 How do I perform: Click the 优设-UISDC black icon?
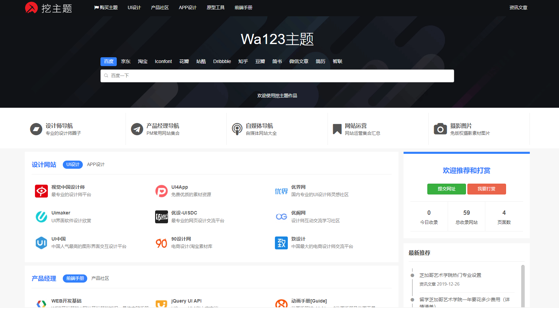(162, 217)
